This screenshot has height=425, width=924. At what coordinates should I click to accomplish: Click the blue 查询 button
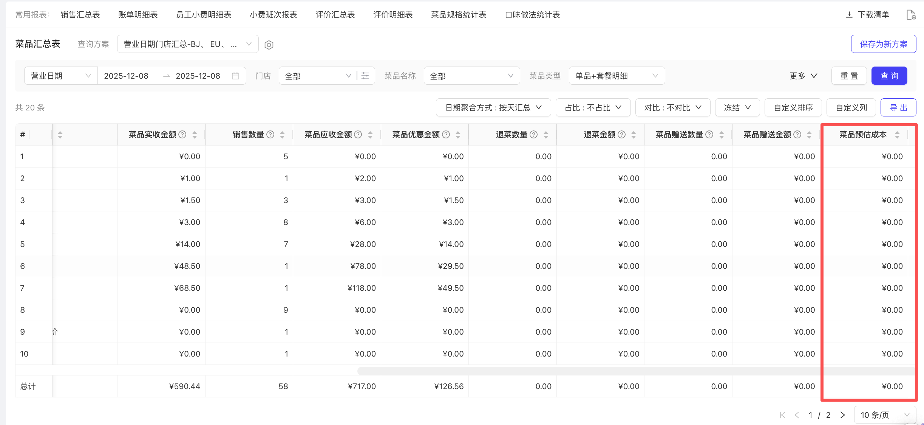889,76
